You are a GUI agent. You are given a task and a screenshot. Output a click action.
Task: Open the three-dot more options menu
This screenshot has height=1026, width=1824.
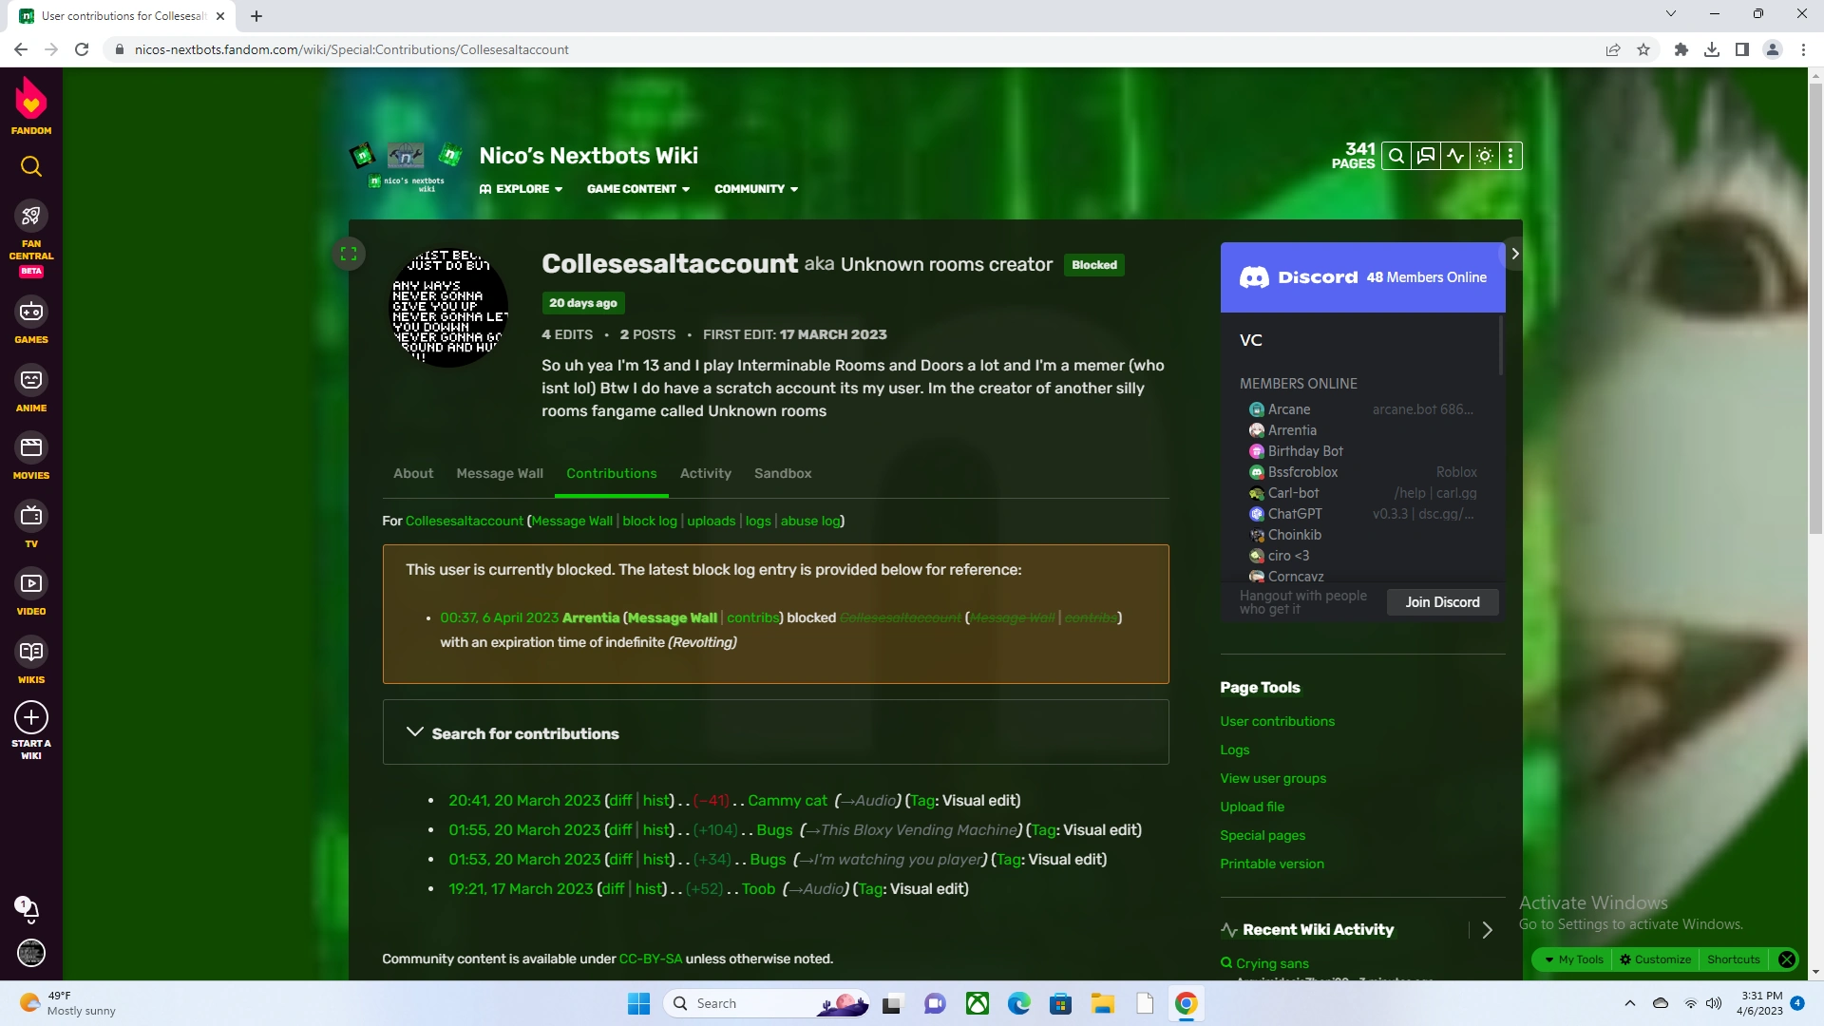pyautogui.click(x=1510, y=155)
